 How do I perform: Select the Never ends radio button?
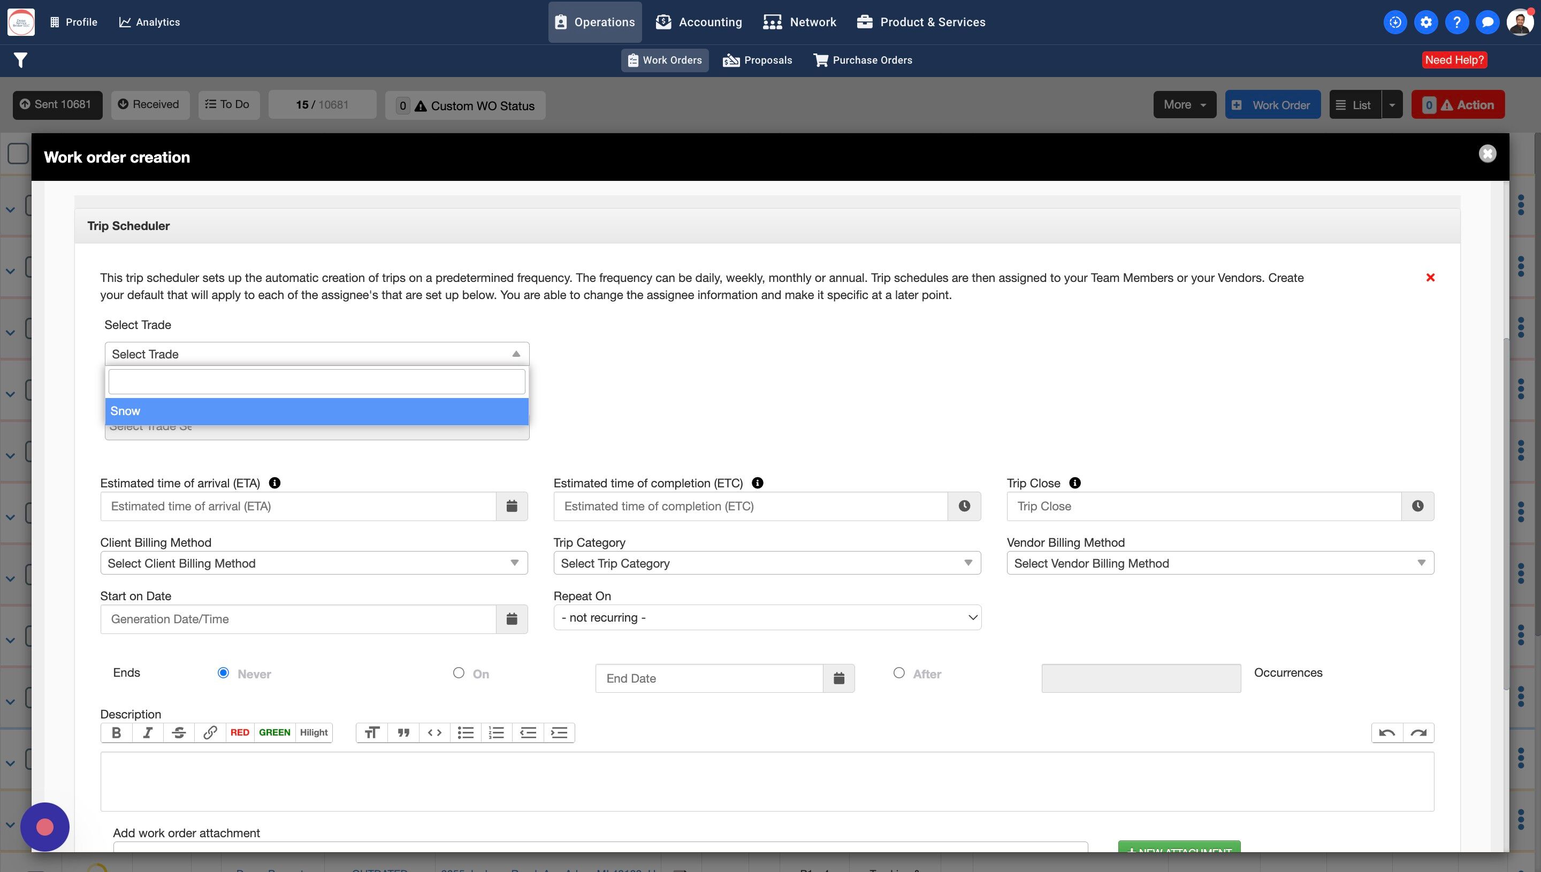224,672
